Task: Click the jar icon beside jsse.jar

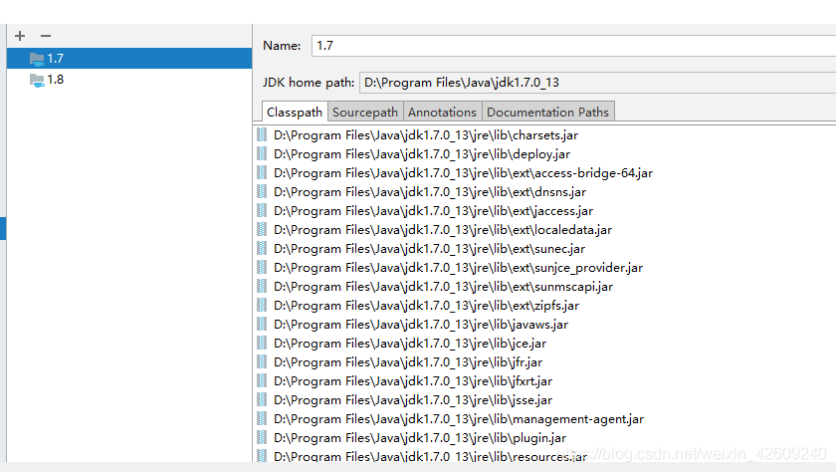Action: 262,400
